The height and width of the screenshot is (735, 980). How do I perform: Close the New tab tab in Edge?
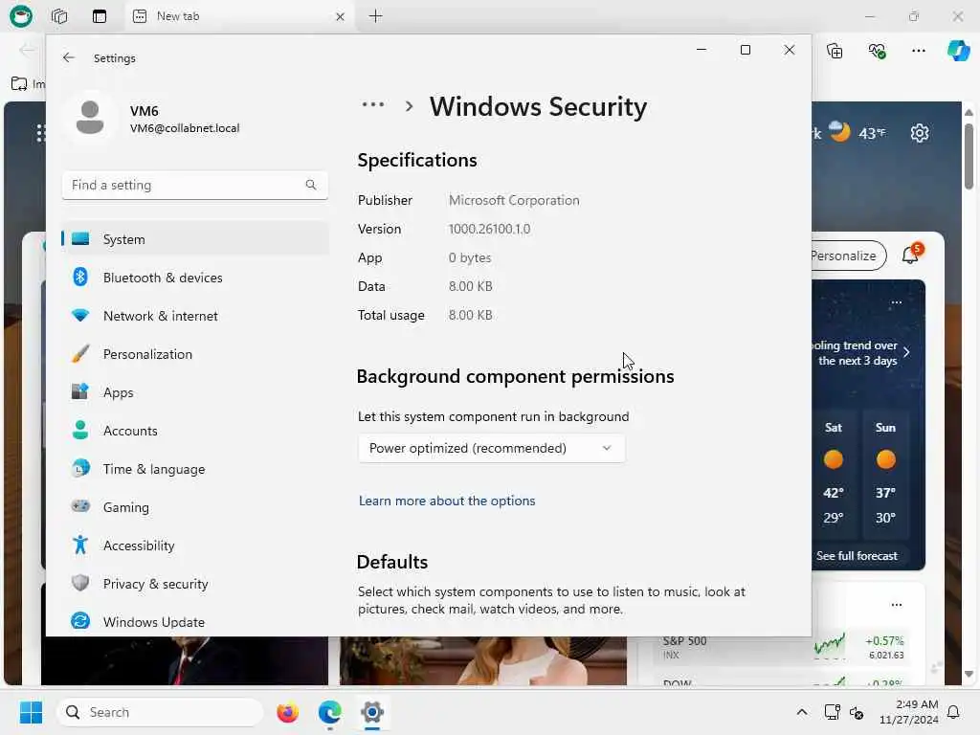click(340, 17)
